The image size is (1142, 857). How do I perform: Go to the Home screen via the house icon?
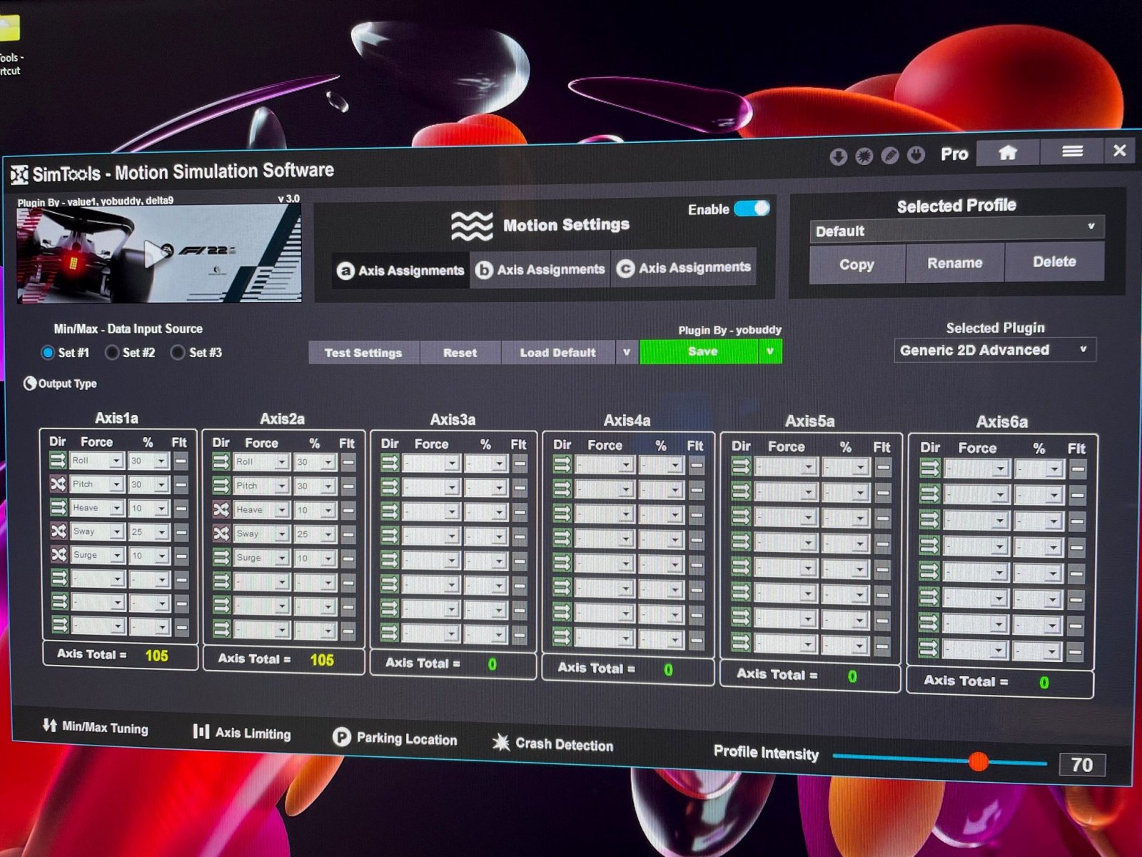[x=1007, y=152]
